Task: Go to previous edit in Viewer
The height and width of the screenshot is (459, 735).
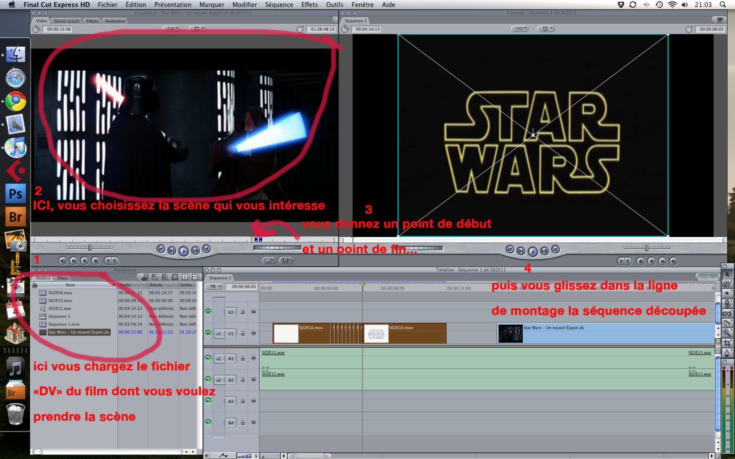Action: click(161, 249)
